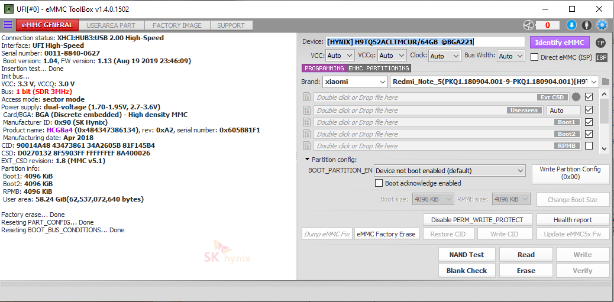
Task: Click the Identify eMMC button
Action: click(560, 43)
